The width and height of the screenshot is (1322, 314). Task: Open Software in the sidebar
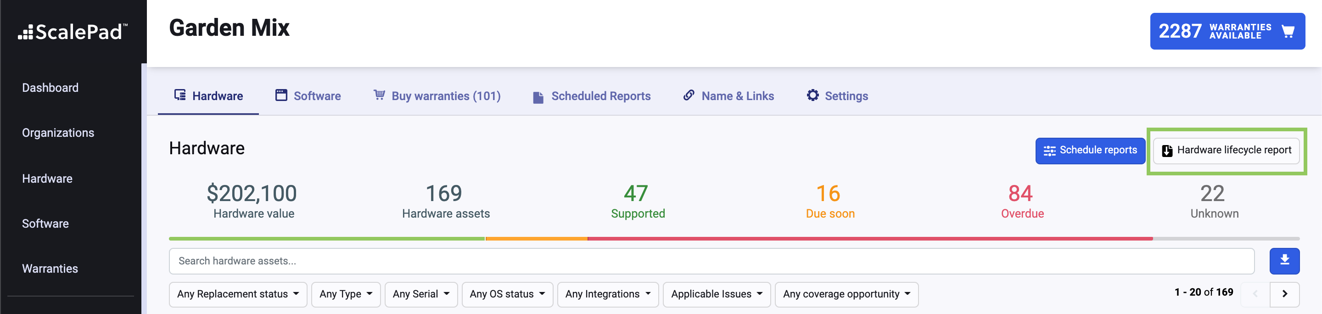(x=45, y=224)
